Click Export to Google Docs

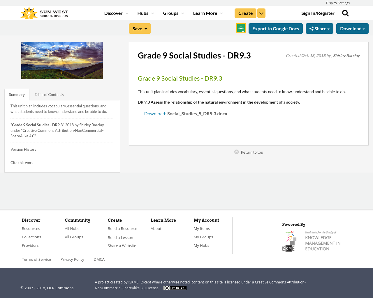pyautogui.click(x=275, y=28)
